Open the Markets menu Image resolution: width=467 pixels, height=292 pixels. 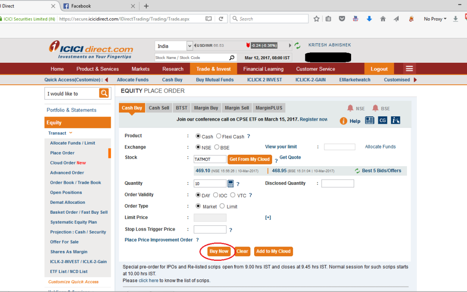141,69
